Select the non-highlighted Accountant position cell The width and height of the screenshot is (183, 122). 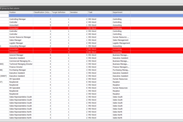tap(21, 25)
